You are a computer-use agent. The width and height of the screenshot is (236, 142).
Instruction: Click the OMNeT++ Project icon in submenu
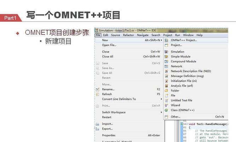coord(166,40)
